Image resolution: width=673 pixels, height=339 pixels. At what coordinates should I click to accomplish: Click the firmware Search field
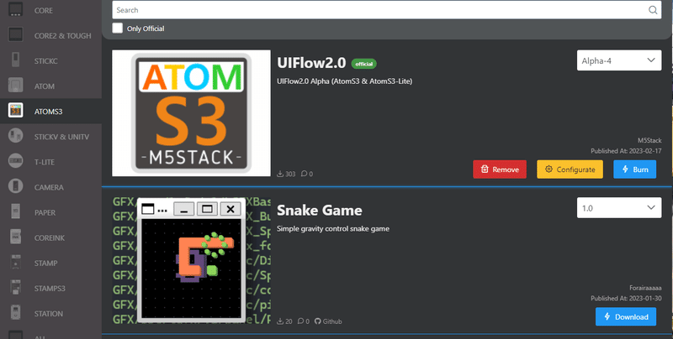386,10
